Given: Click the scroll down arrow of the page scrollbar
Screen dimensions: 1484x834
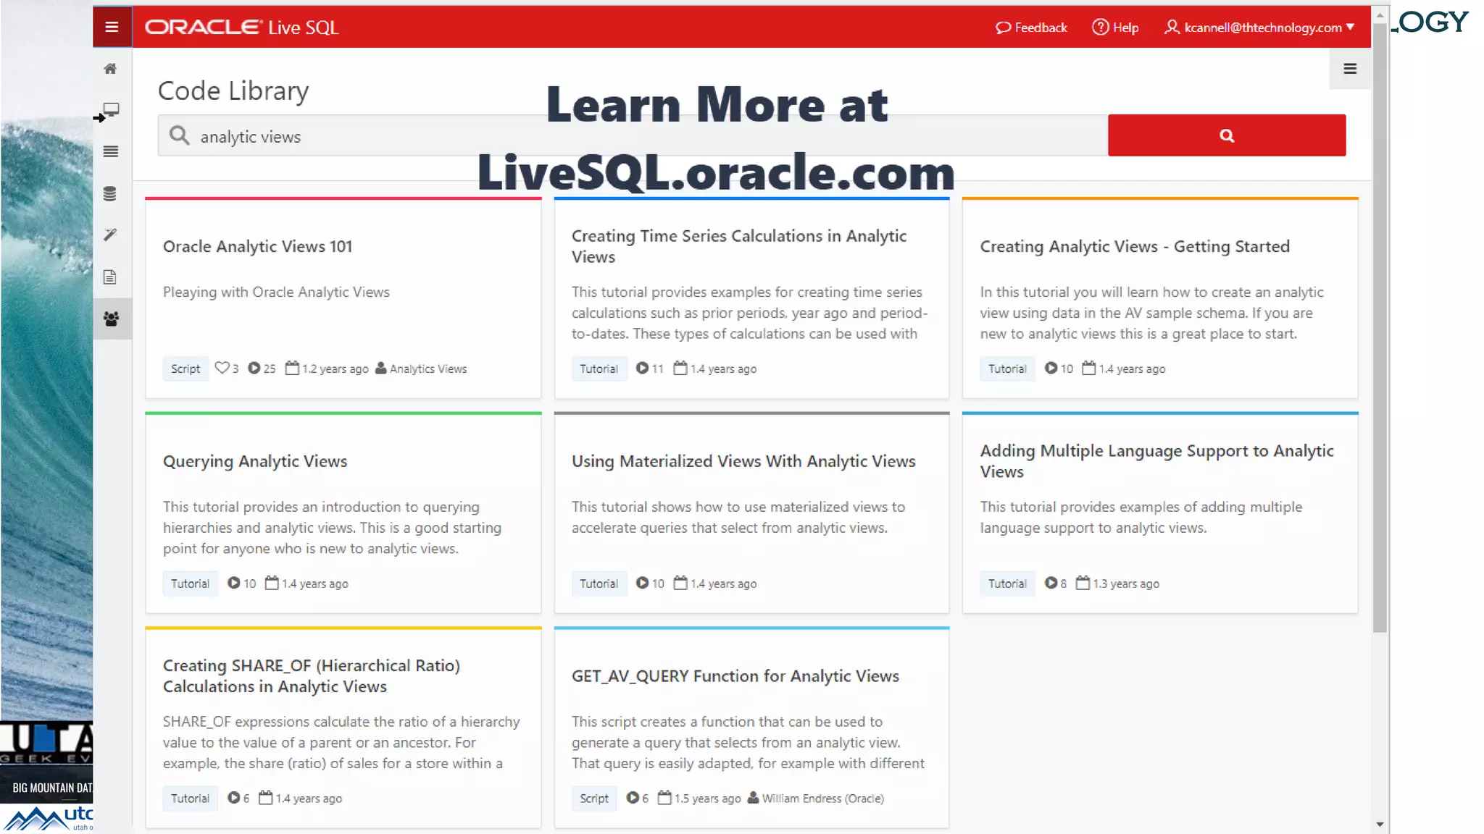Looking at the screenshot, I should click(1380, 825).
